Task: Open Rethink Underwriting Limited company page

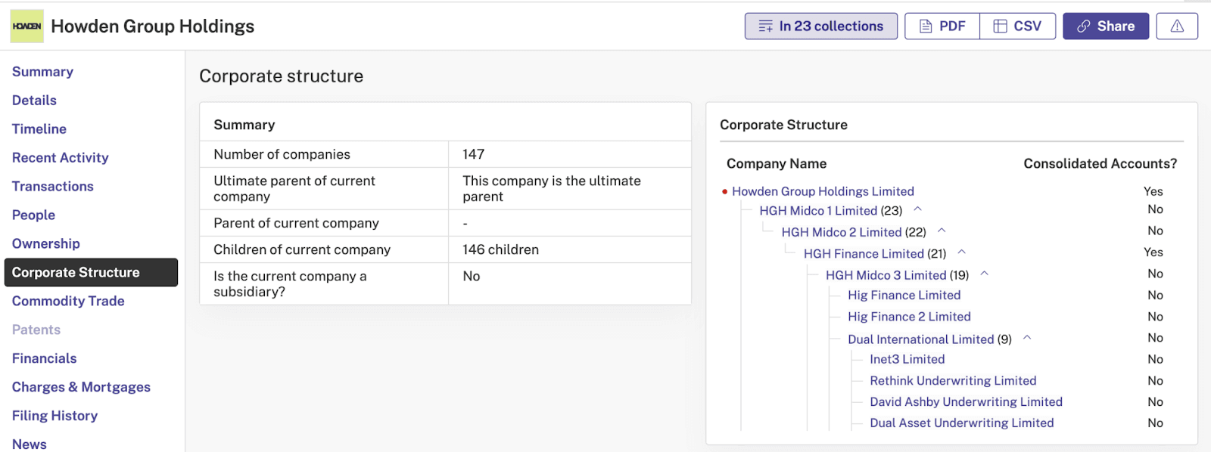Action: pos(953,381)
